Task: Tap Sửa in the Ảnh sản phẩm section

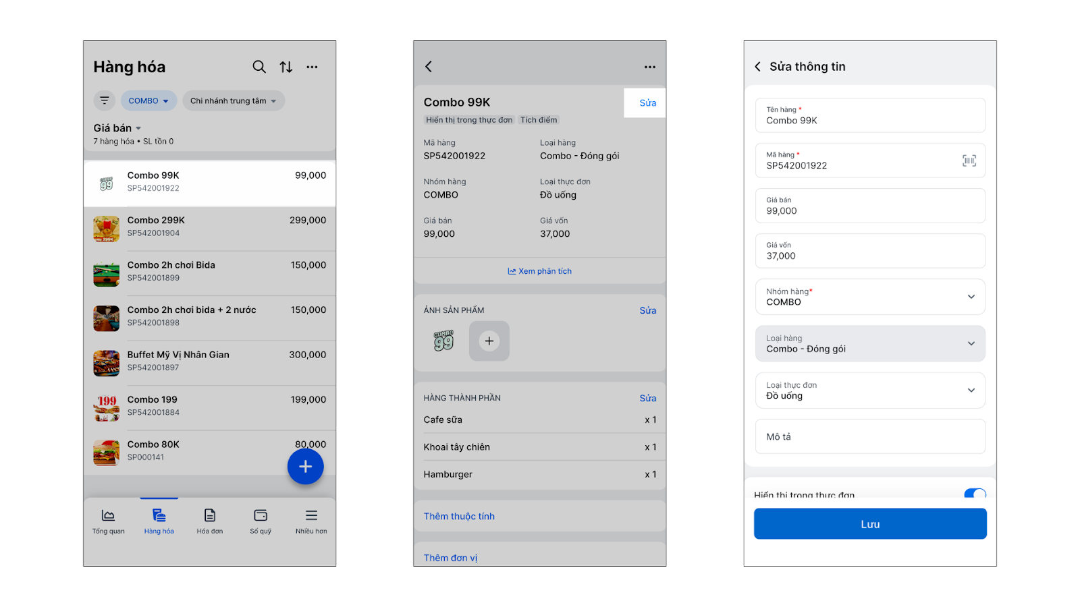Action: 648,310
